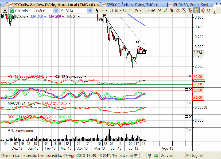Click the network connection status icon

tap(149, 156)
